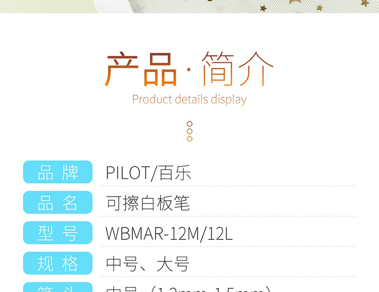Click the Product details display subtitle

point(189,99)
